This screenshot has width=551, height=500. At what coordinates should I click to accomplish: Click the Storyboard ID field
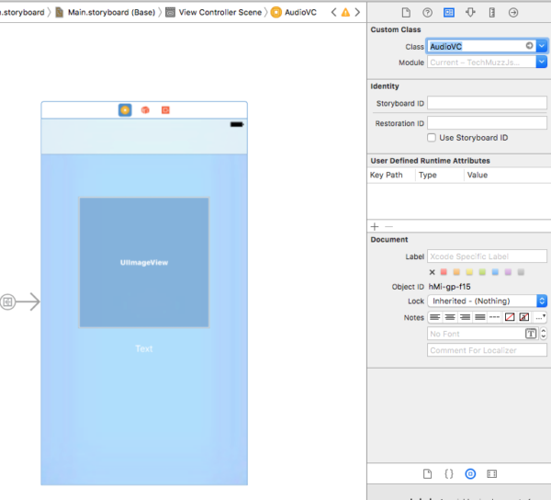487,103
